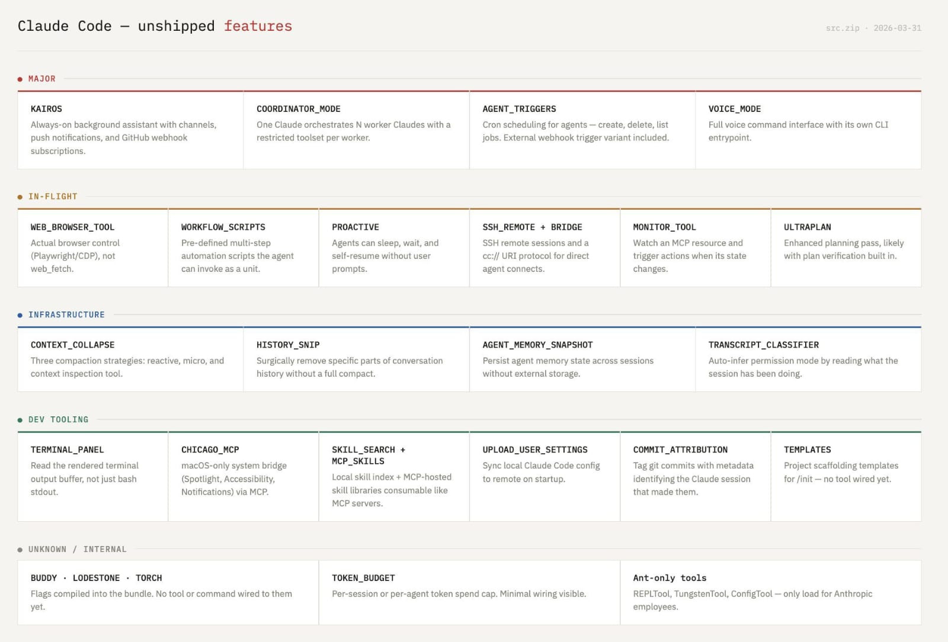The width and height of the screenshot is (948, 642).
Task: Click text 'REPLTool, TungstenTool, ConfigTool'
Action: (x=703, y=593)
